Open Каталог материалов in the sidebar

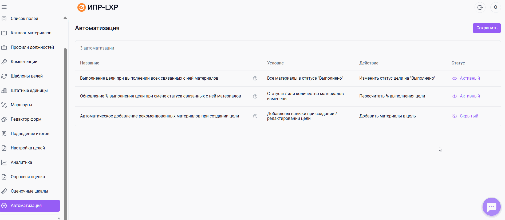coord(31,33)
